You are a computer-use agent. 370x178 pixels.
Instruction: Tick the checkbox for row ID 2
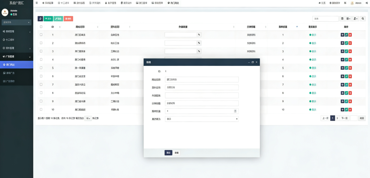tap(41, 43)
